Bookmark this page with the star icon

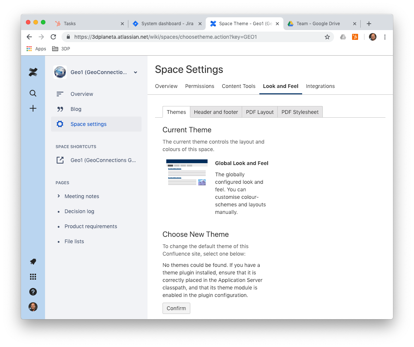[x=327, y=37]
